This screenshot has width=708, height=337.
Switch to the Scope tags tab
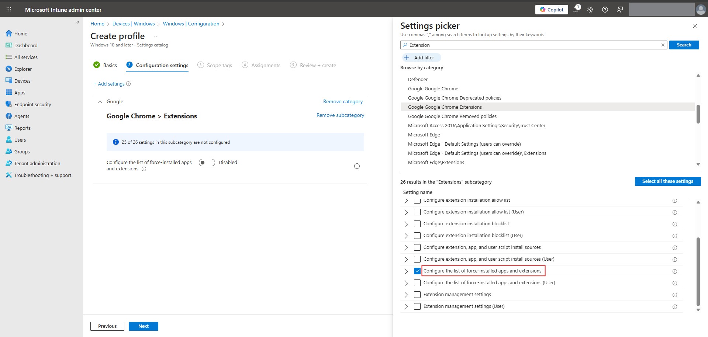click(x=220, y=65)
